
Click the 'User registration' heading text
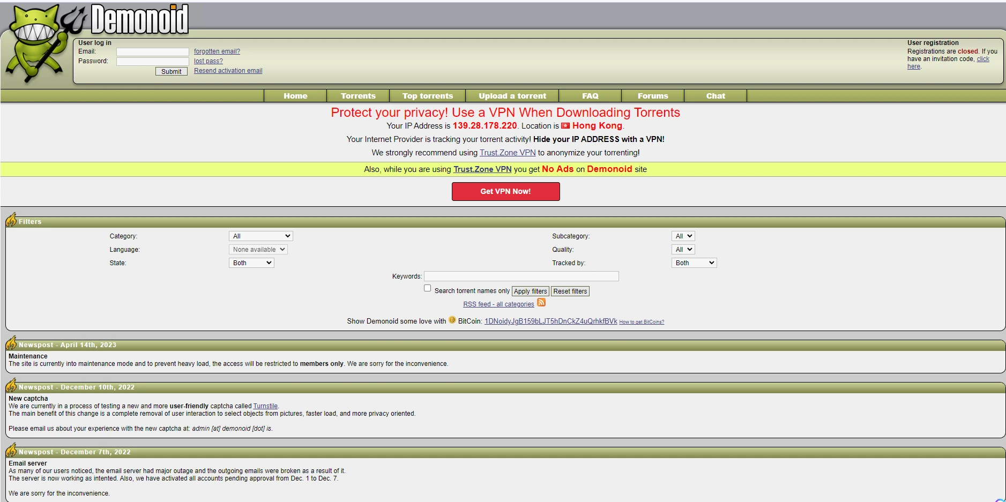[933, 43]
